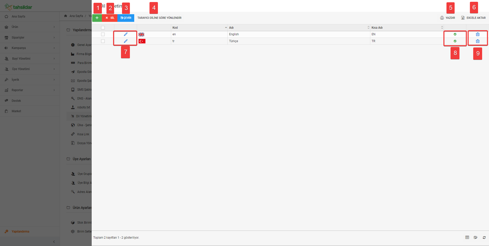Click the Türkçe name cell
This screenshot has height=246, width=489.
point(299,41)
